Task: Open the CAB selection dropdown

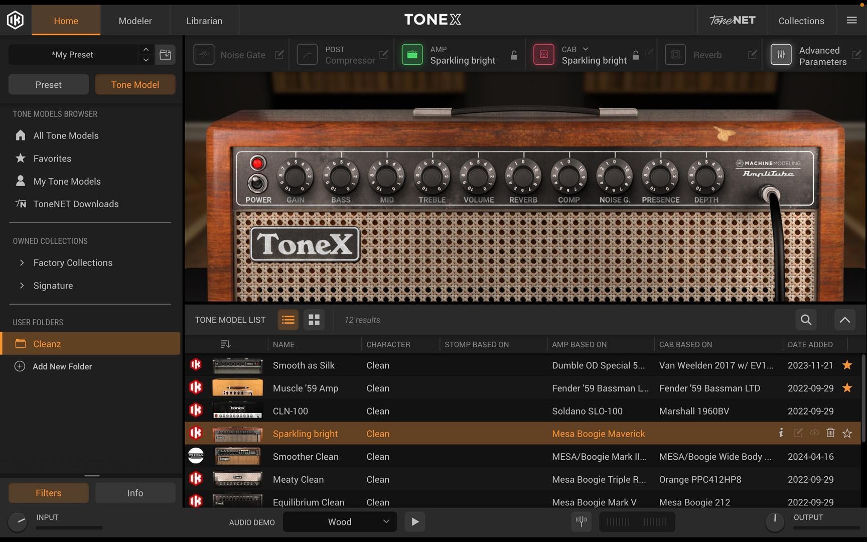Action: [585, 49]
